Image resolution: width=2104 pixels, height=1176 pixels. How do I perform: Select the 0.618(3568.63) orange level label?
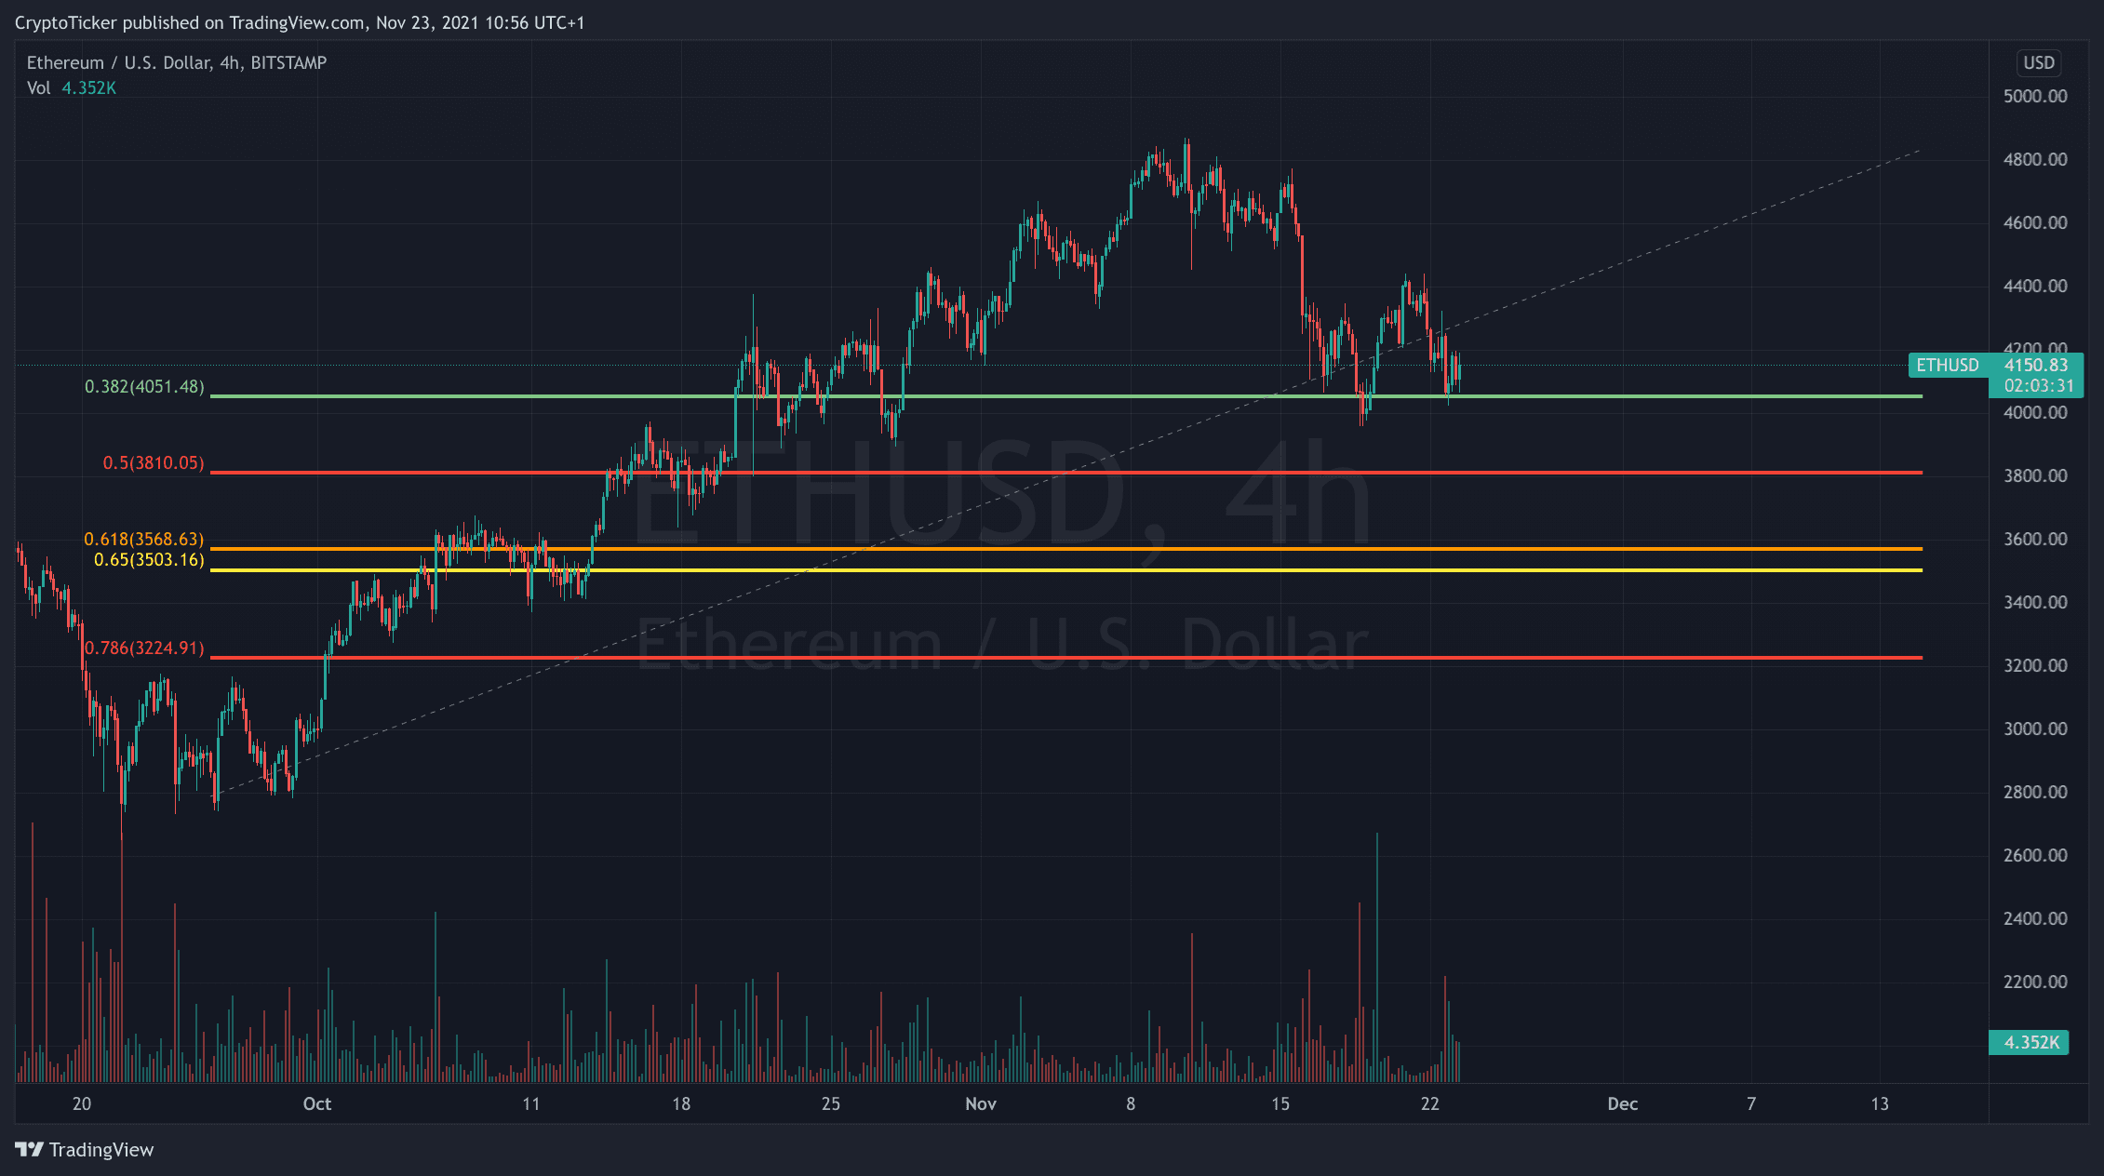click(143, 539)
